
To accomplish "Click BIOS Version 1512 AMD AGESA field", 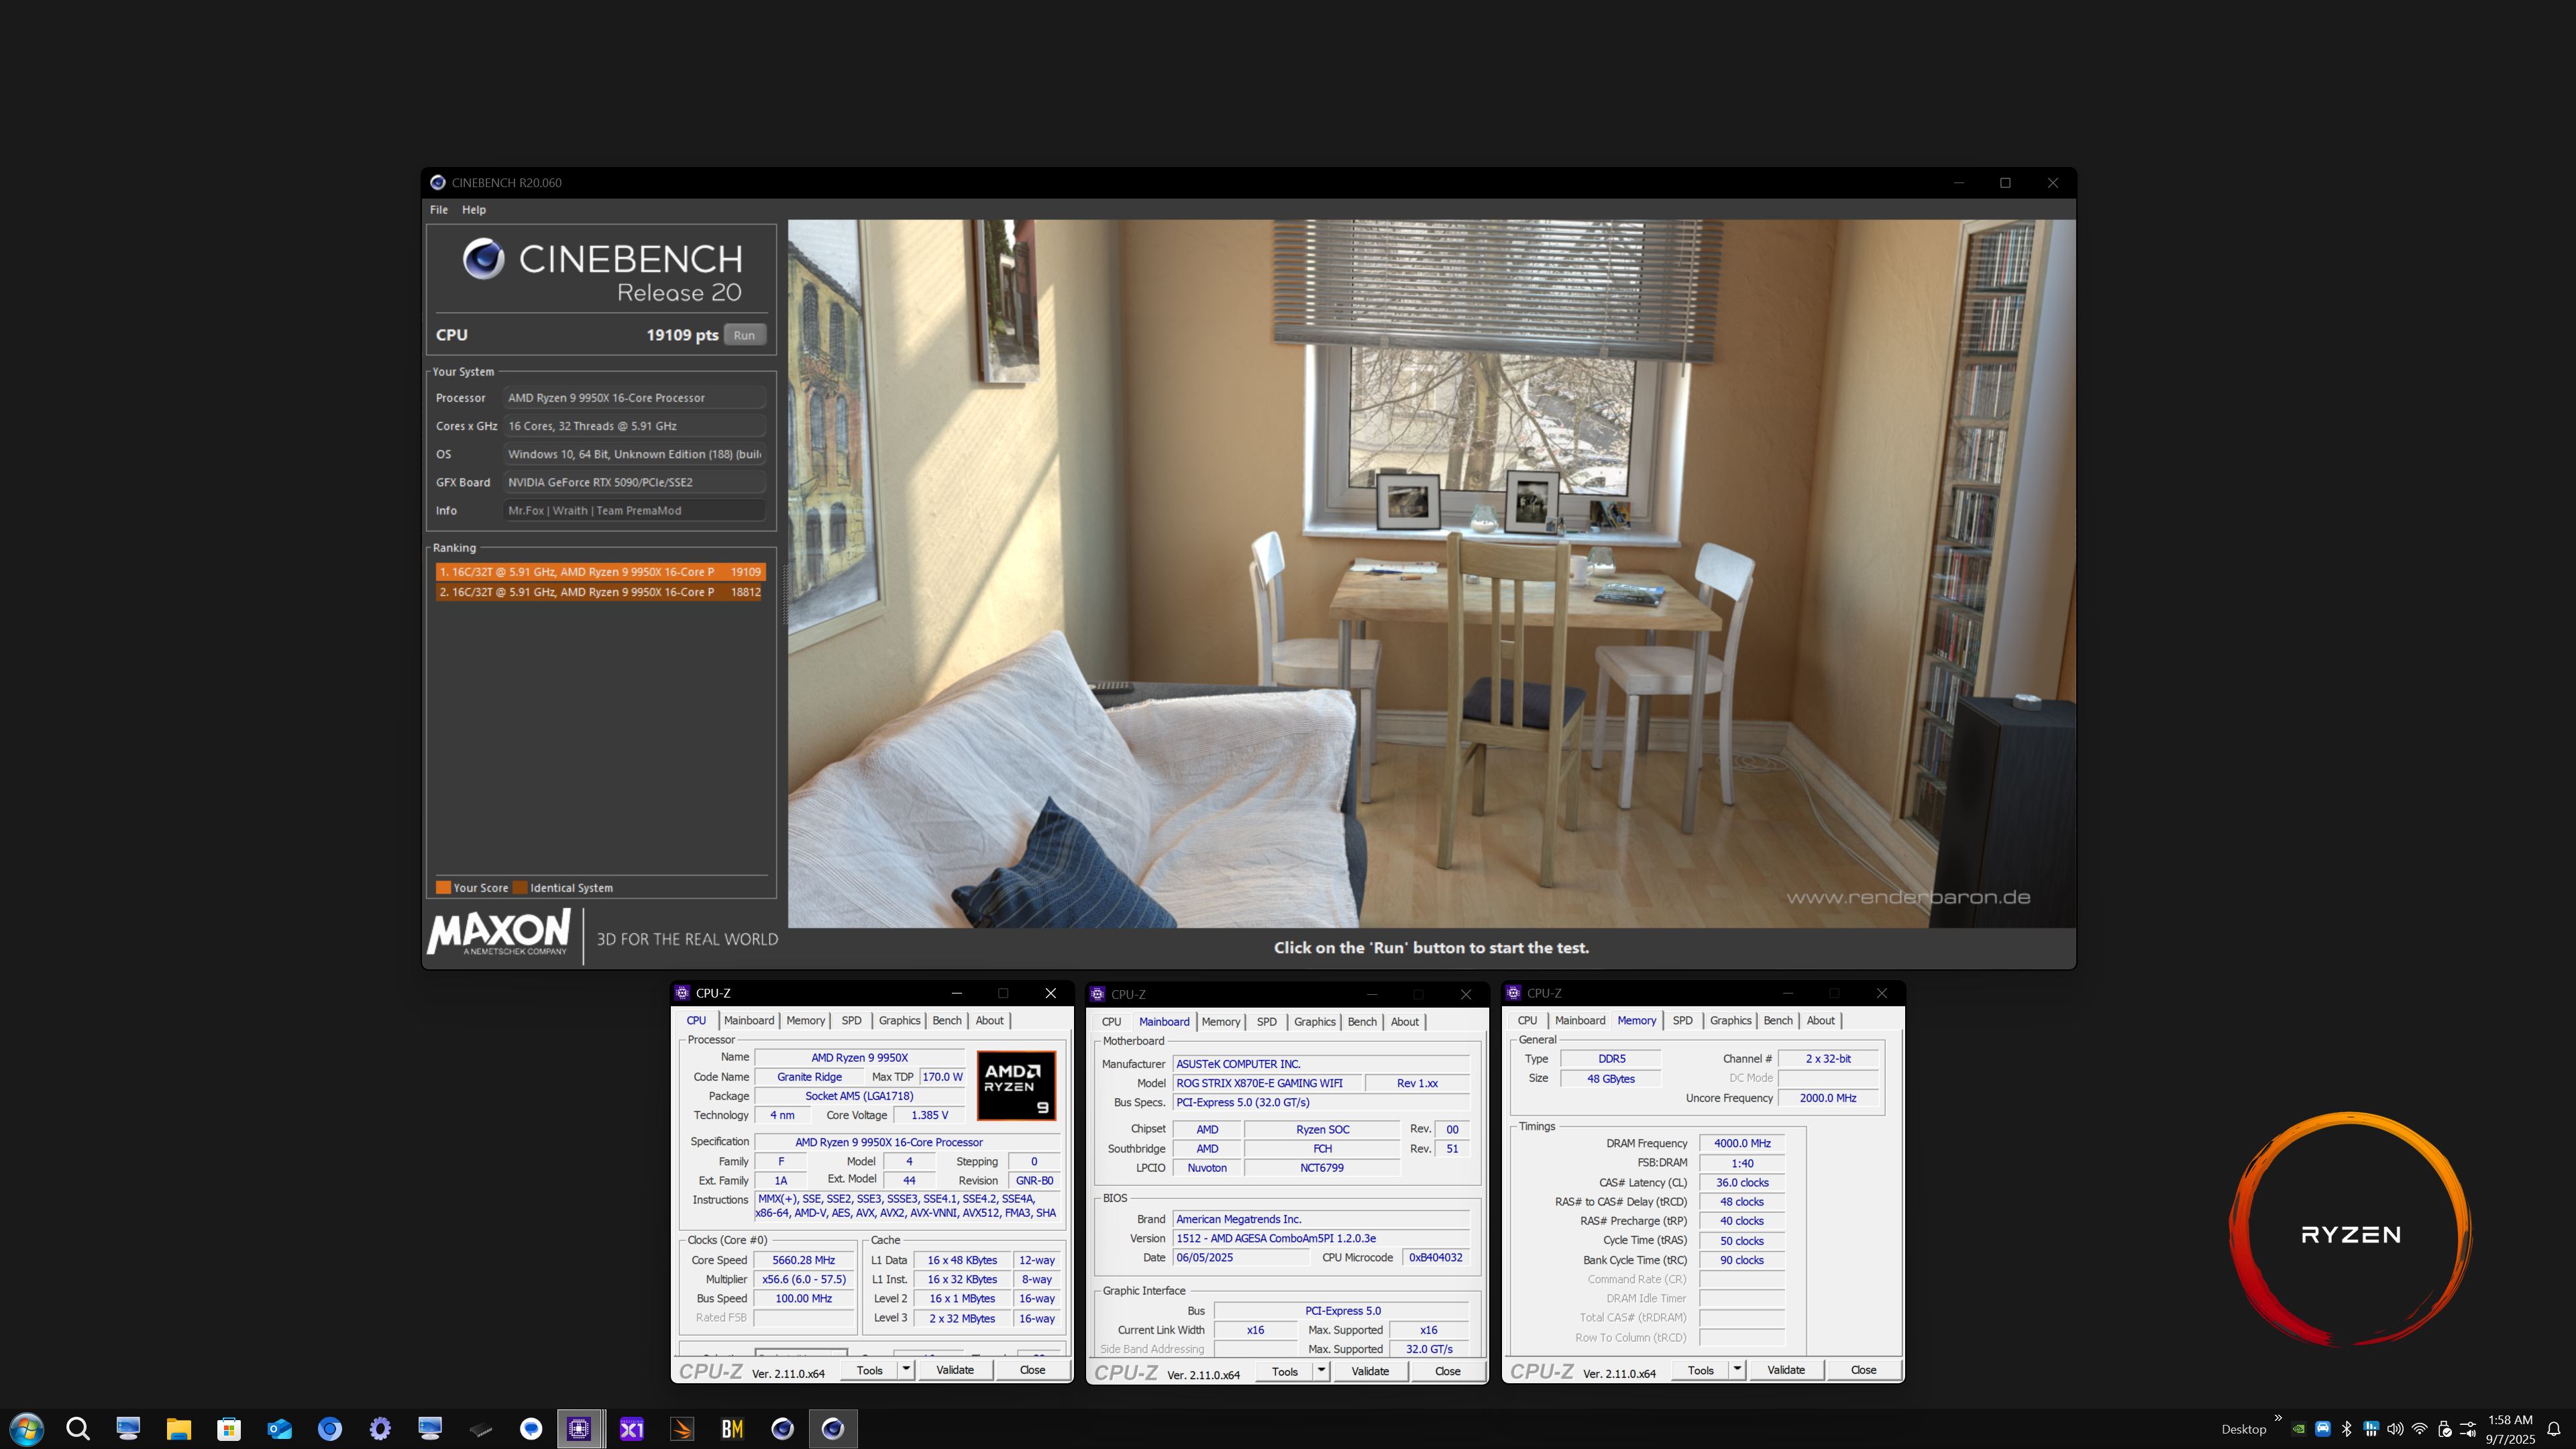I will [1321, 1238].
